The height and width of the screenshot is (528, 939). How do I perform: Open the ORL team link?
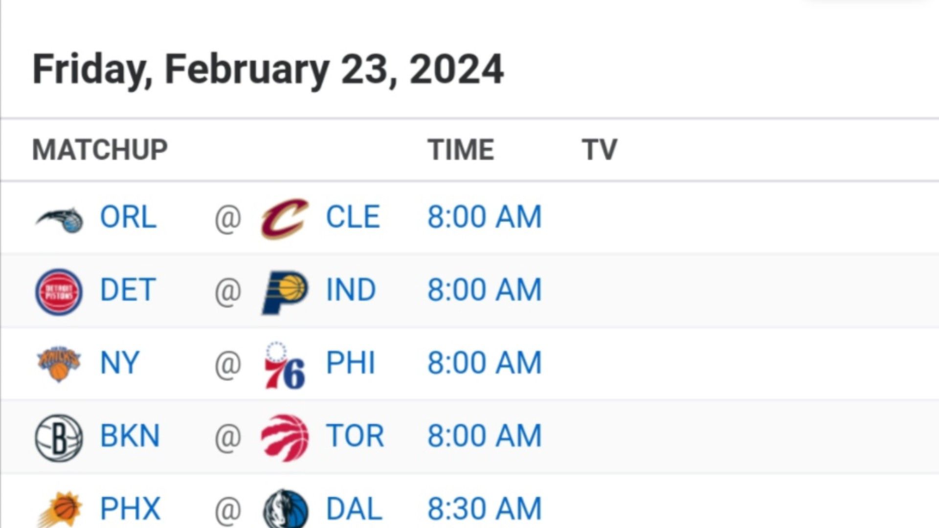click(128, 217)
